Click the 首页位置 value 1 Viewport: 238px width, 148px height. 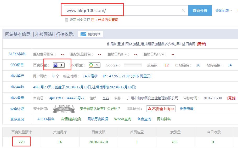pos(137,142)
